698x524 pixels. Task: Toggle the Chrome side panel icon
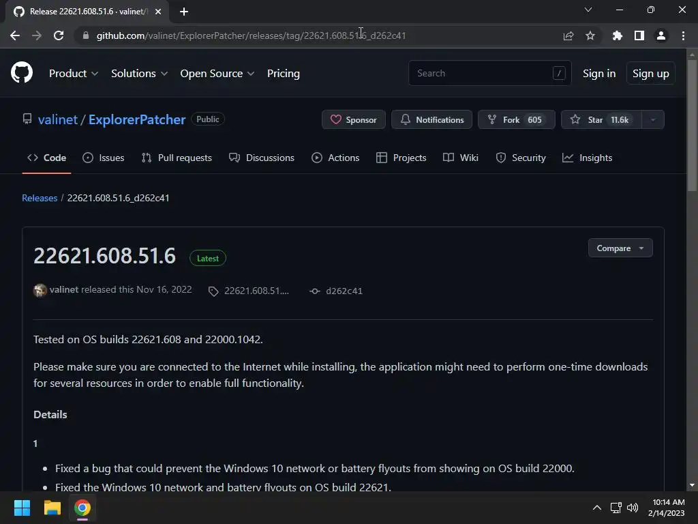pos(639,35)
